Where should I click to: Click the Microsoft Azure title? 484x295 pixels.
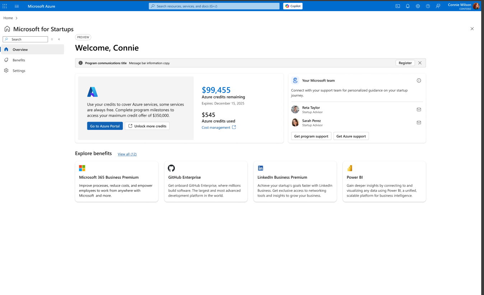[x=41, y=6]
